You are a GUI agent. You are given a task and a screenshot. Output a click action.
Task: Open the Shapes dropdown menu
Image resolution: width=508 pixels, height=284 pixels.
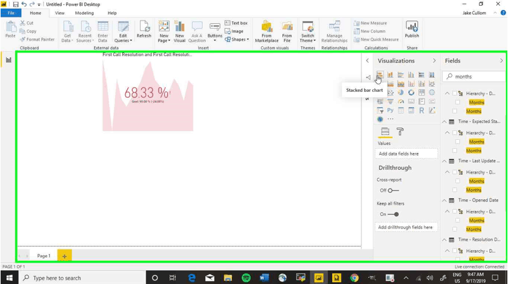[x=237, y=39]
